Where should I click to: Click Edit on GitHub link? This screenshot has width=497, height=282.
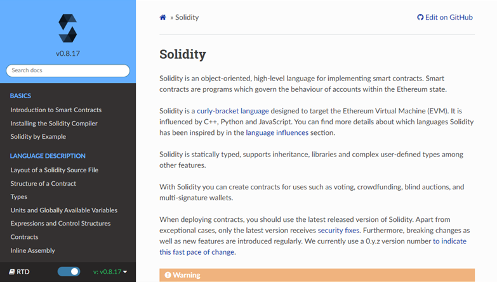coord(449,18)
